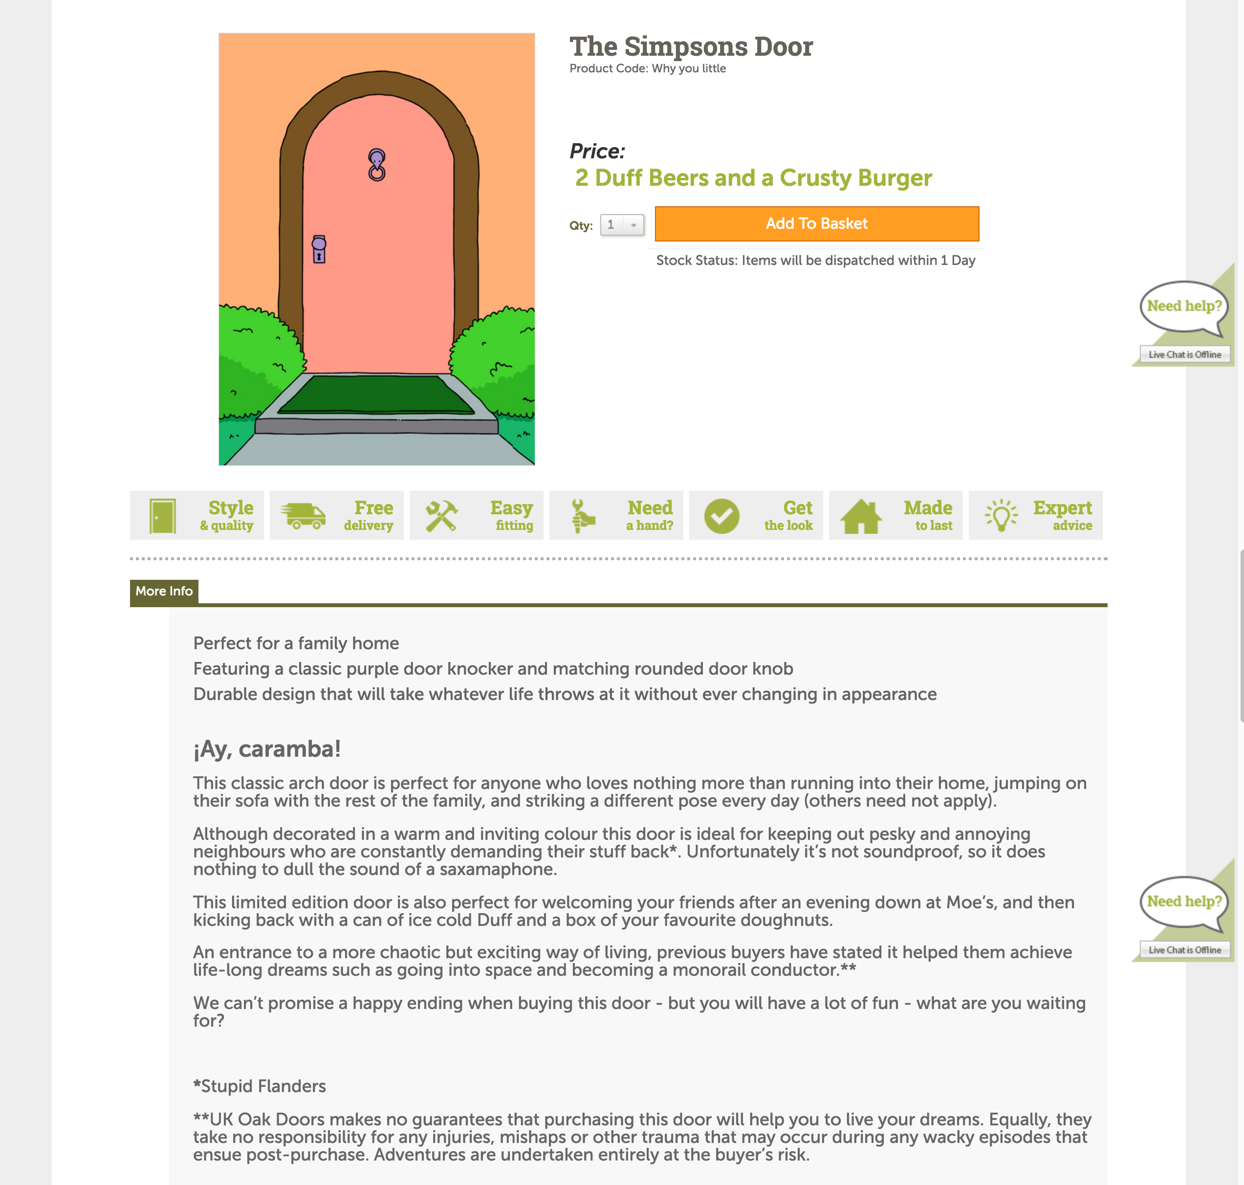Click the Live Chat is Offline toggle

coord(1184,355)
